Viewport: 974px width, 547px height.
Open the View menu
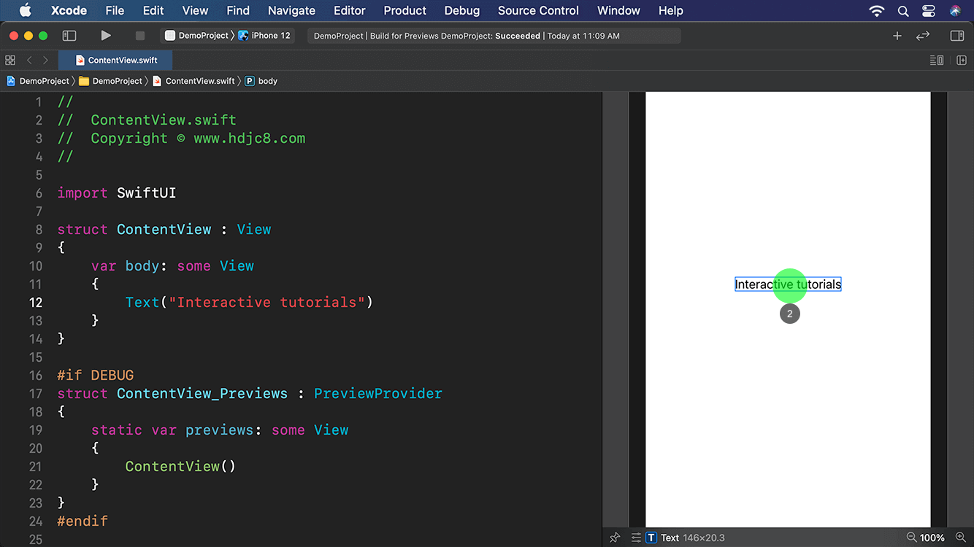[x=195, y=10]
